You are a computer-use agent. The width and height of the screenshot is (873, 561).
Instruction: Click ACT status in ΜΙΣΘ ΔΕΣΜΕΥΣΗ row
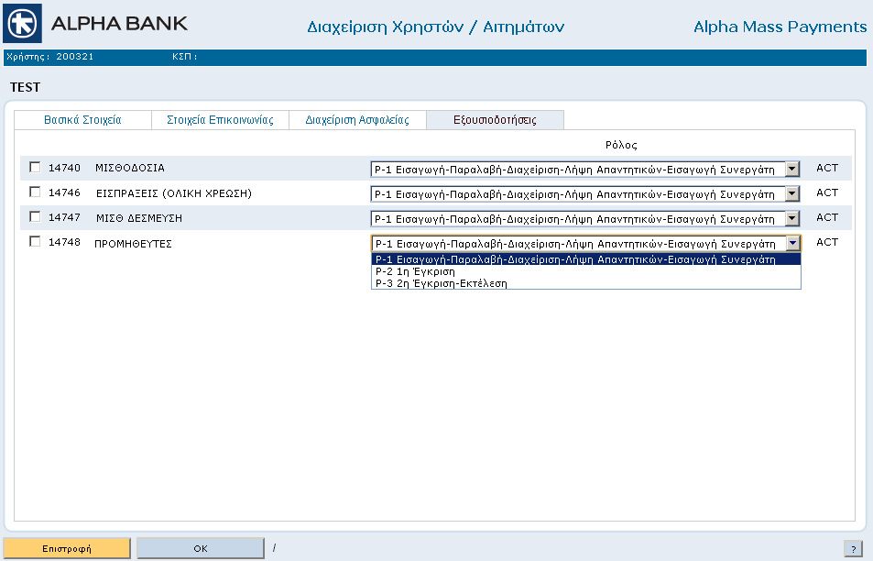(827, 217)
